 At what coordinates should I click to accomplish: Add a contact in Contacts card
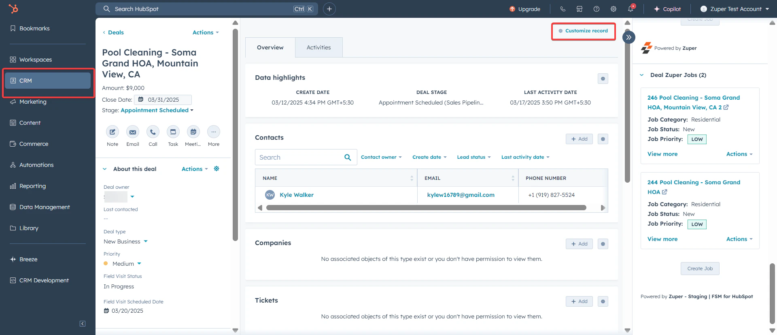coord(580,139)
